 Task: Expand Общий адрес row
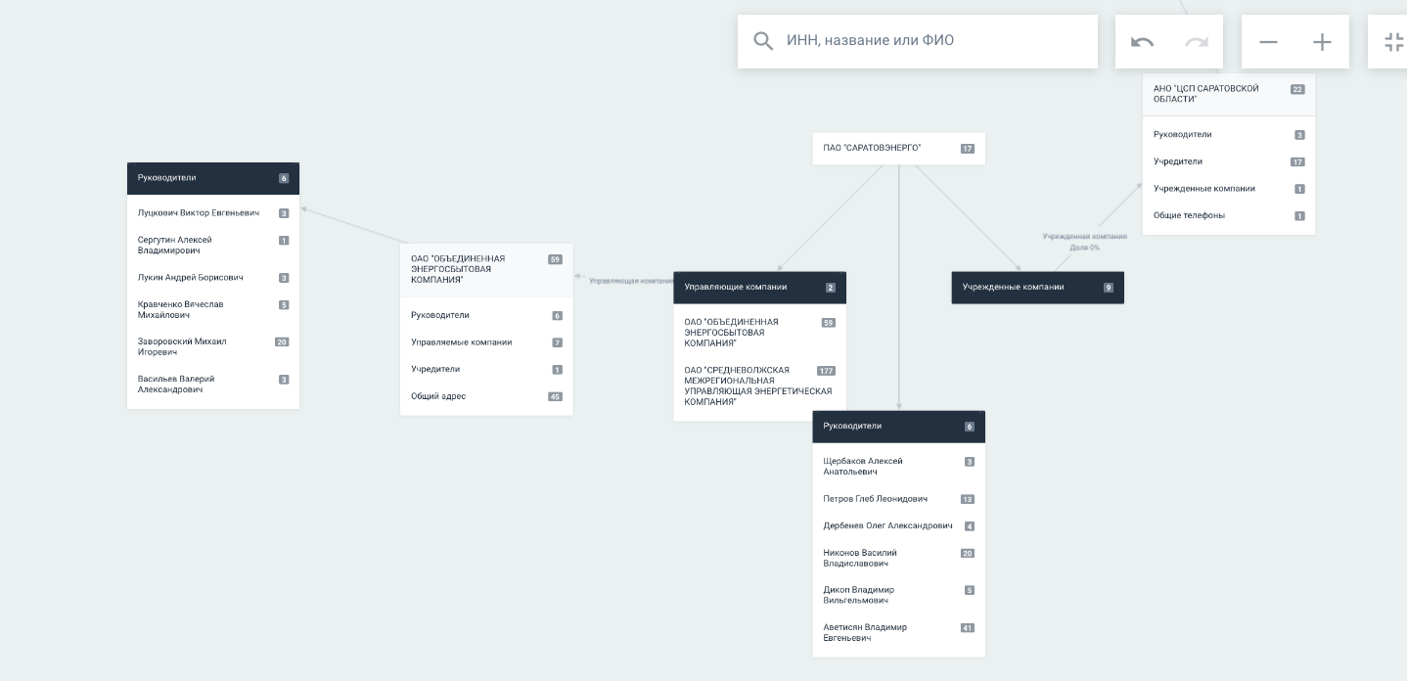coord(486,396)
